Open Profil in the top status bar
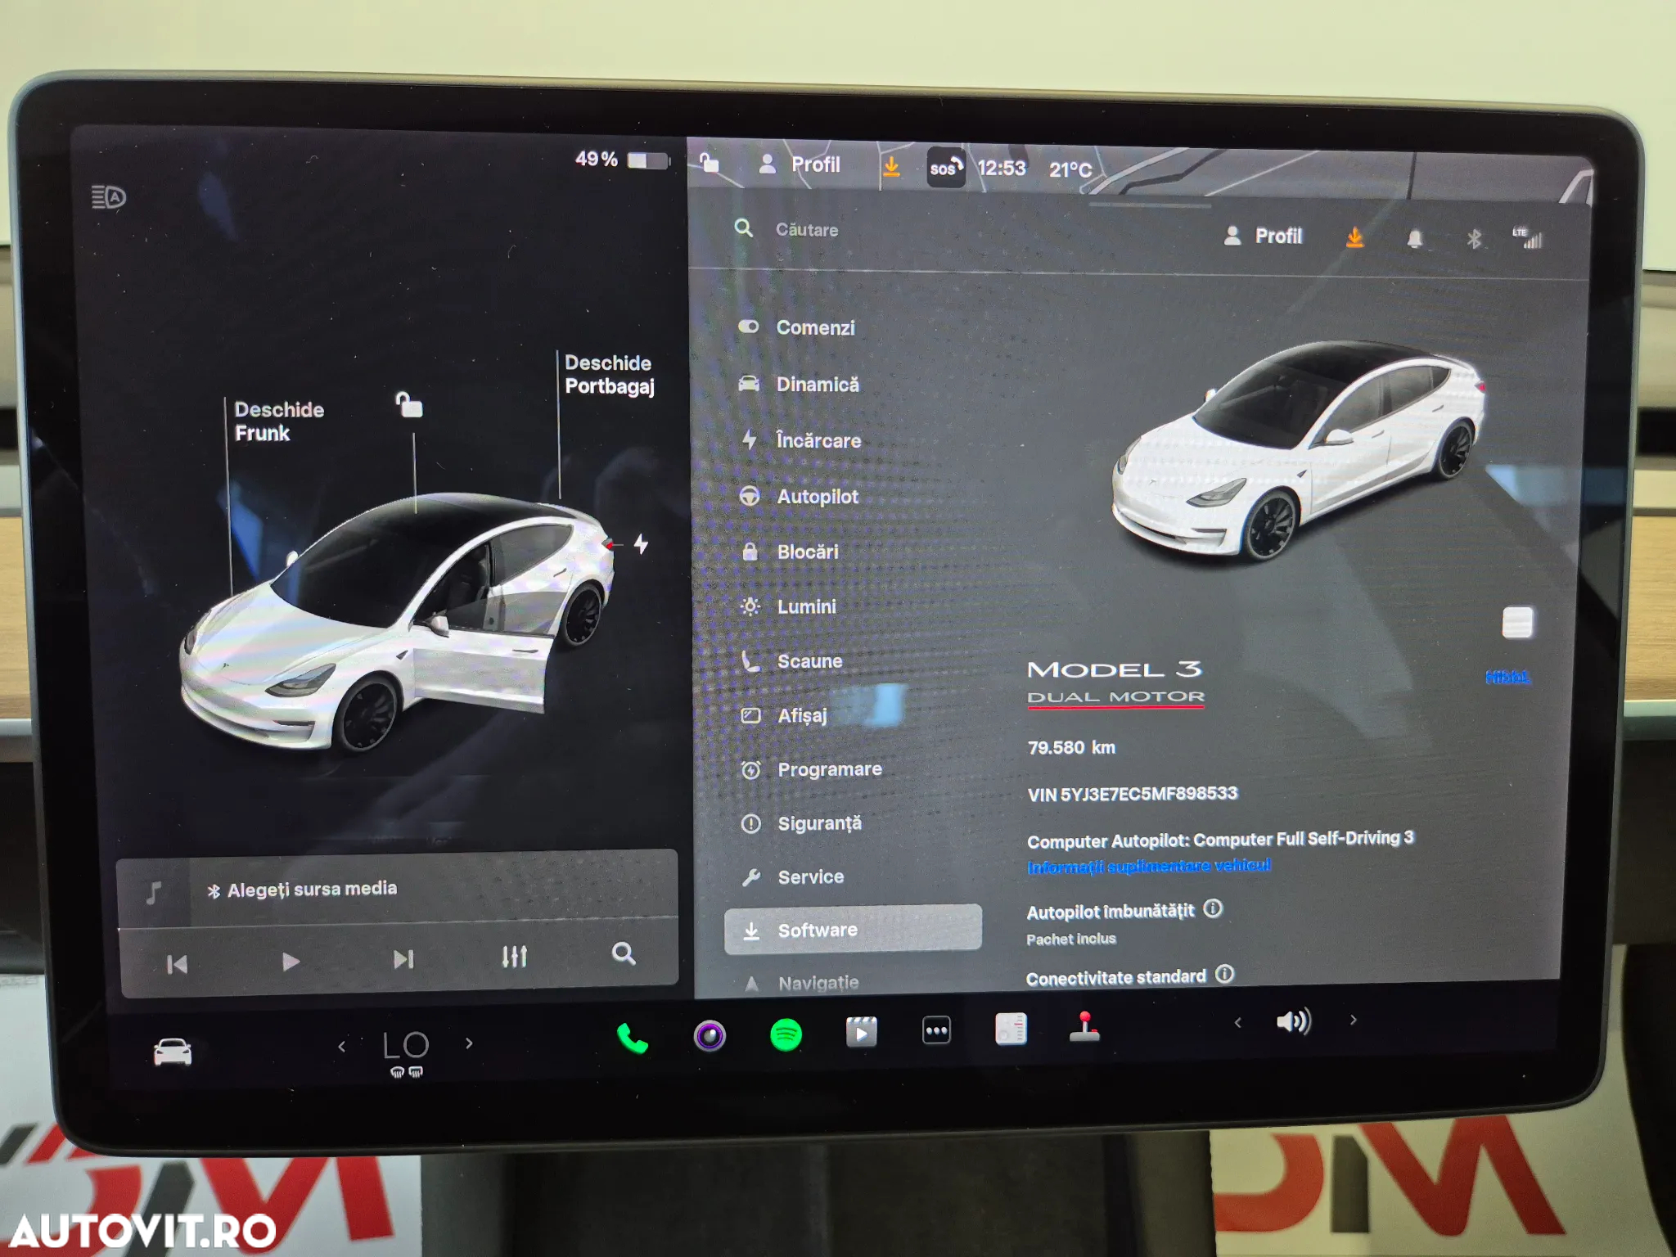Screen dimensions: 1676x1257 (x=800, y=164)
